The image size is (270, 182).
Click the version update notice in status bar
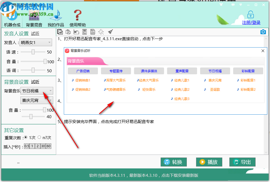pos(144,175)
